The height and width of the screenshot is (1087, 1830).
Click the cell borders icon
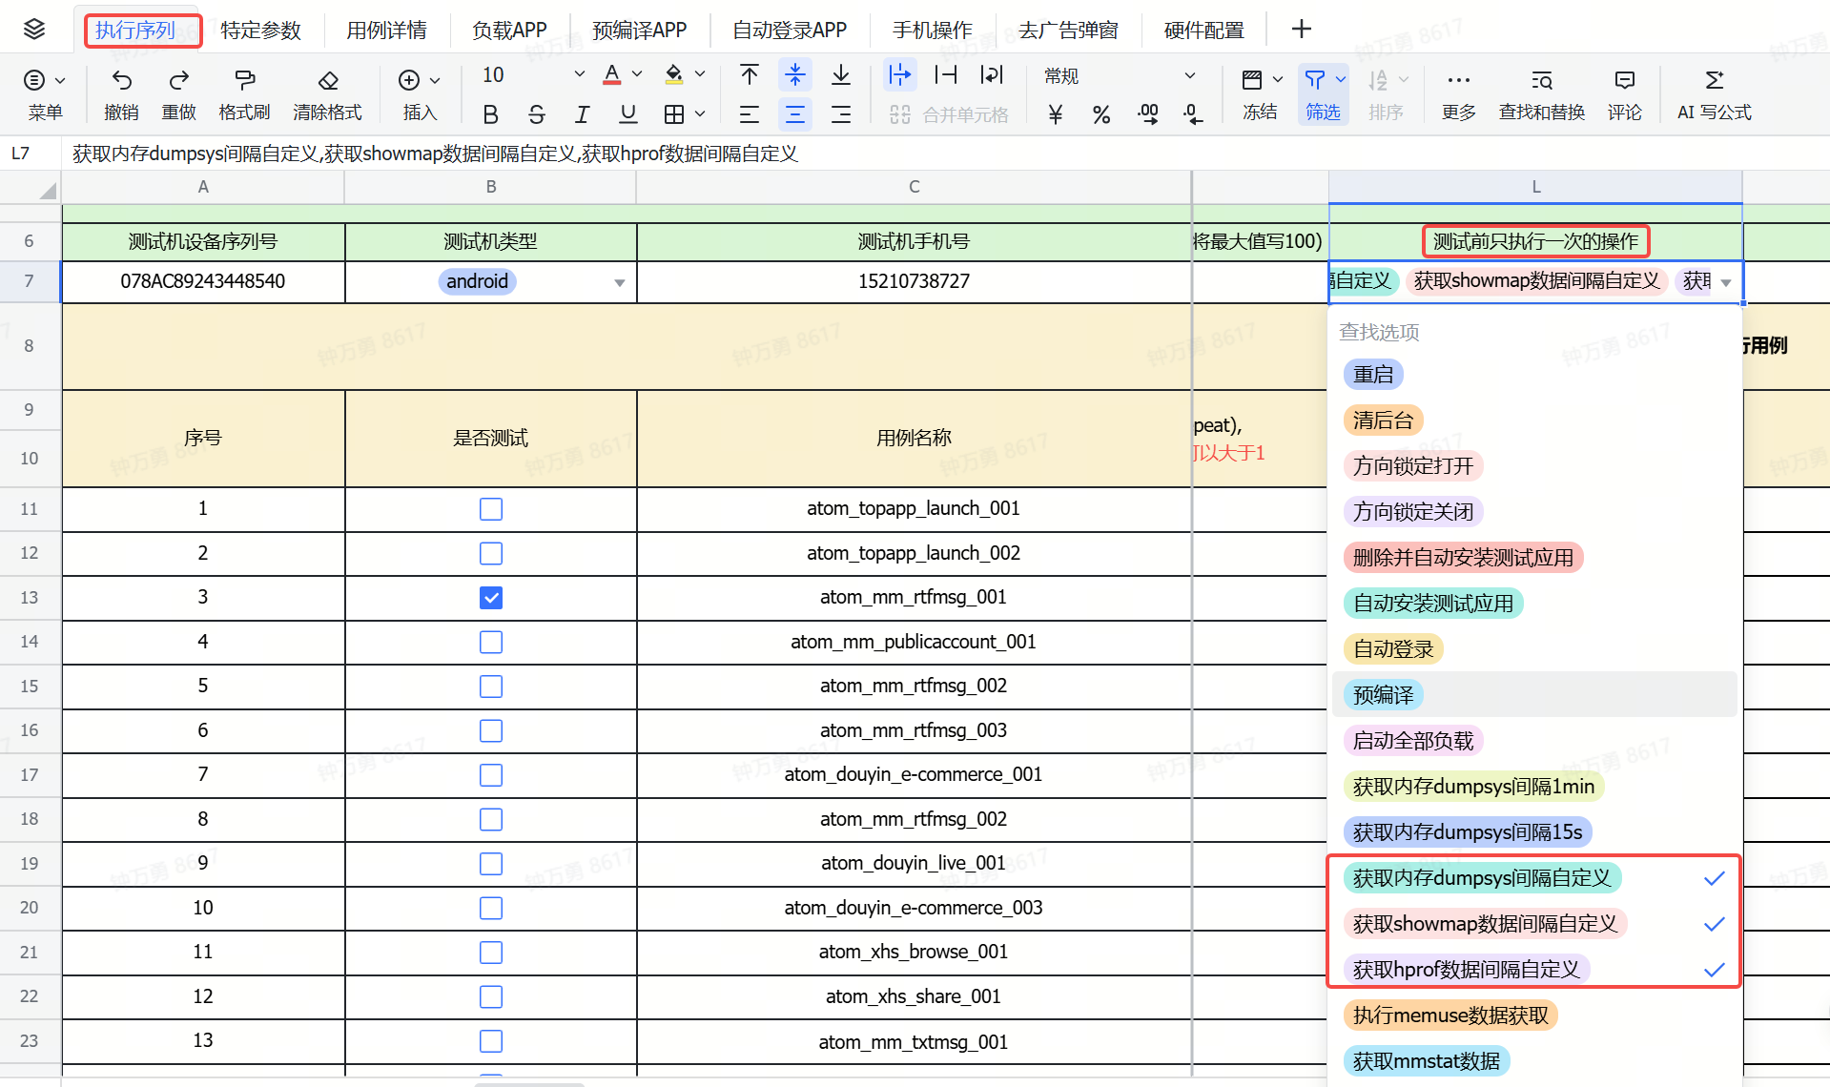click(674, 114)
